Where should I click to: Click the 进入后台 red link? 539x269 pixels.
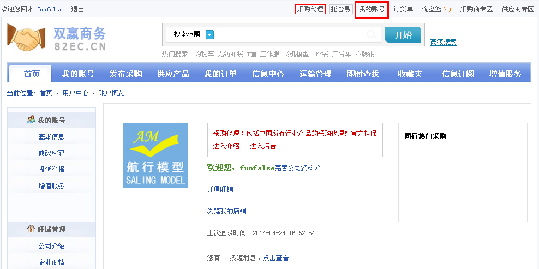click(263, 146)
